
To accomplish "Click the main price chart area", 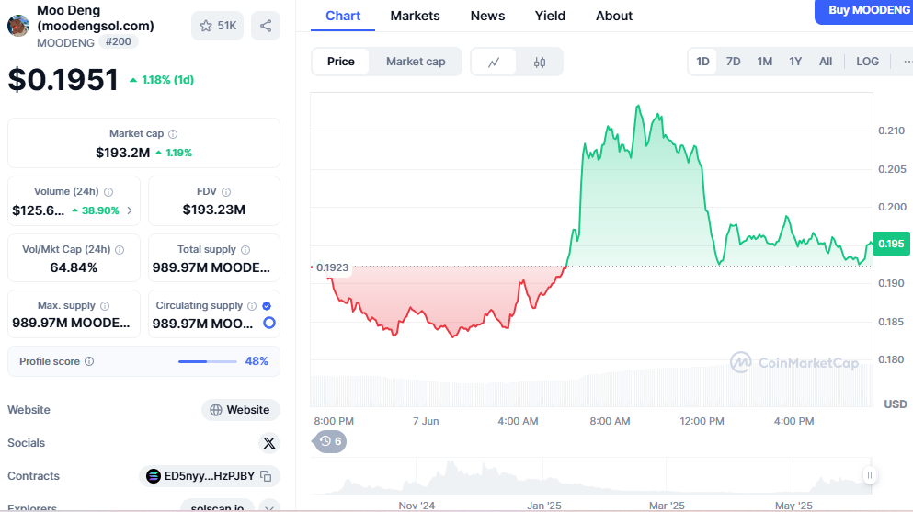I will coord(591,249).
